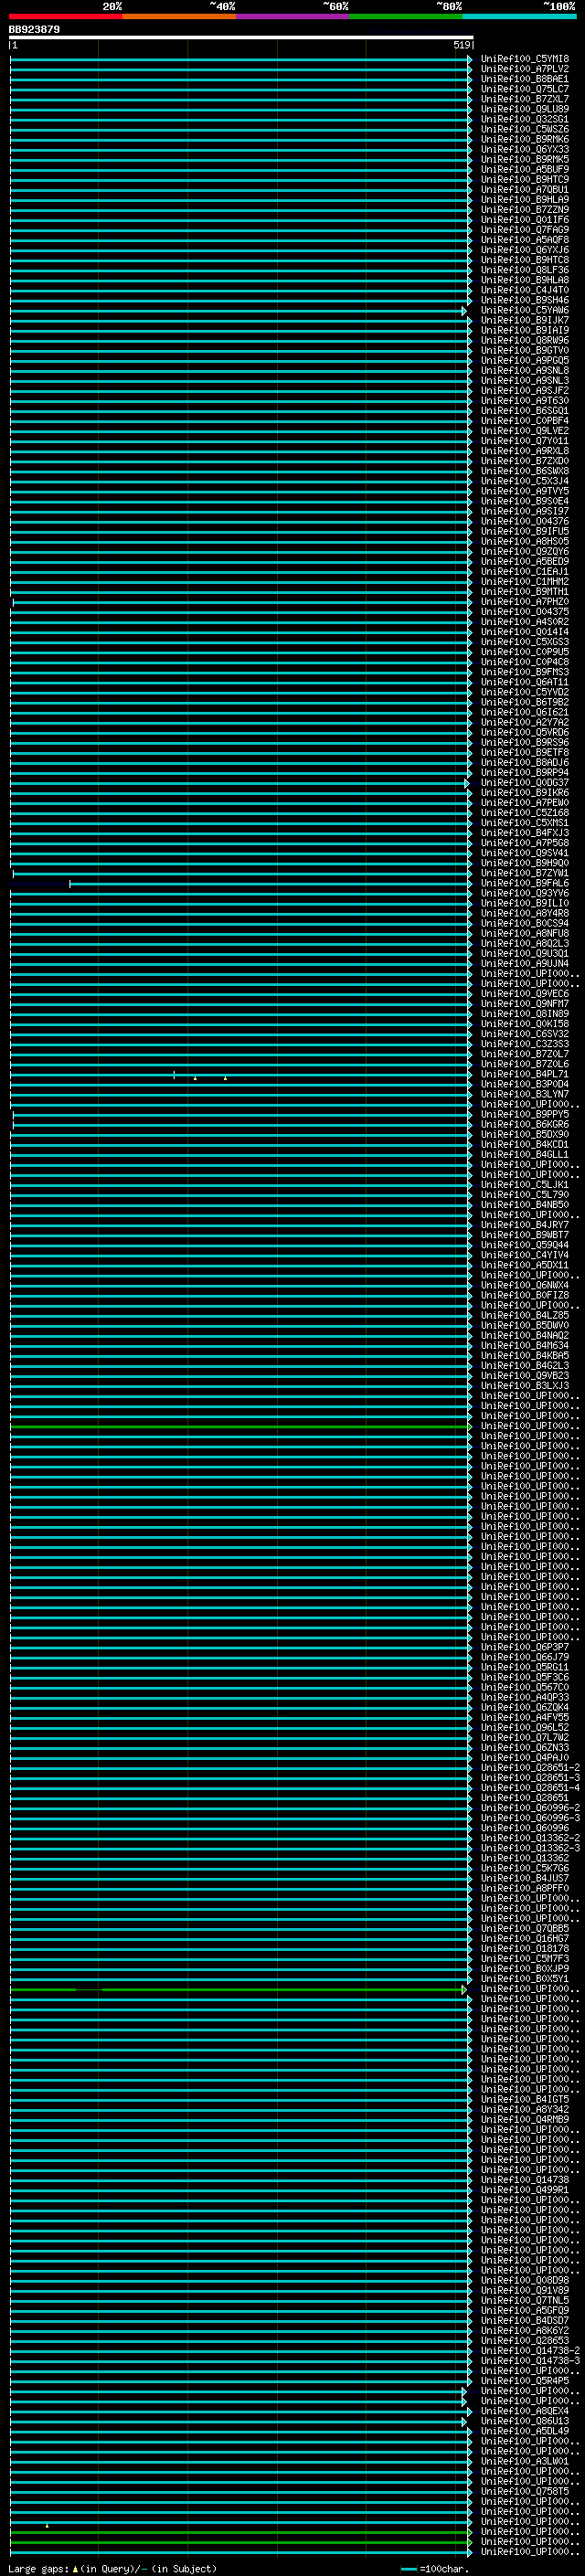585x2576 pixels.
Task: Select isoform hit UniRef100_Q14738-3
Action: 530,2360
